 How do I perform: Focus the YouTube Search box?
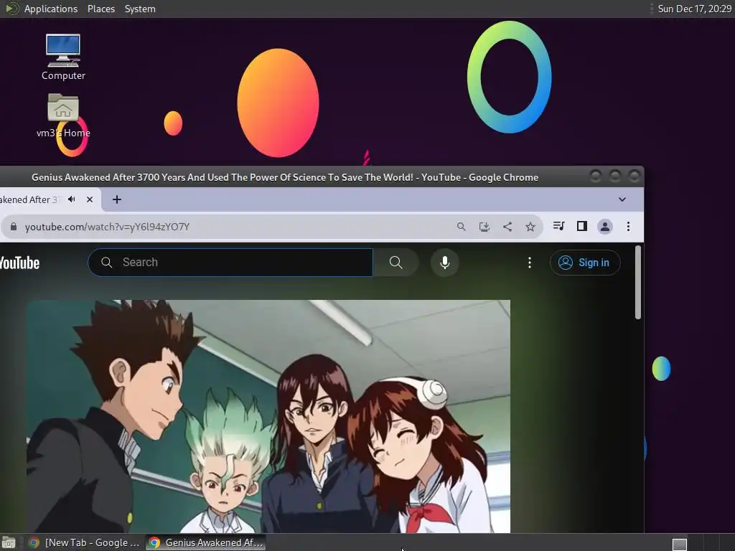pyautogui.click(x=230, y=263)
